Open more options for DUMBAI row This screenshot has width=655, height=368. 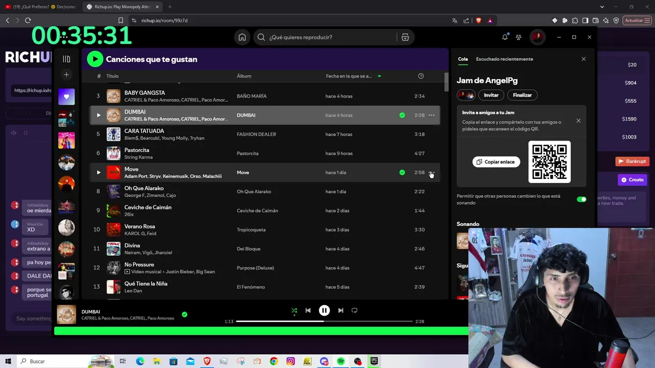point(431,115)
